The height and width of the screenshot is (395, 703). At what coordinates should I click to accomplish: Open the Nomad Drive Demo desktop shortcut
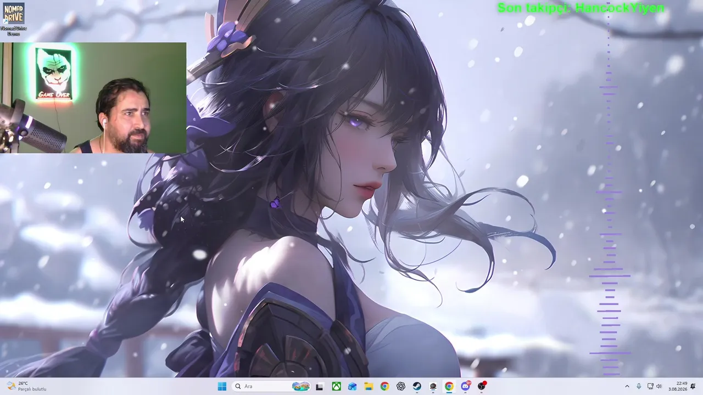click(13, 19)
